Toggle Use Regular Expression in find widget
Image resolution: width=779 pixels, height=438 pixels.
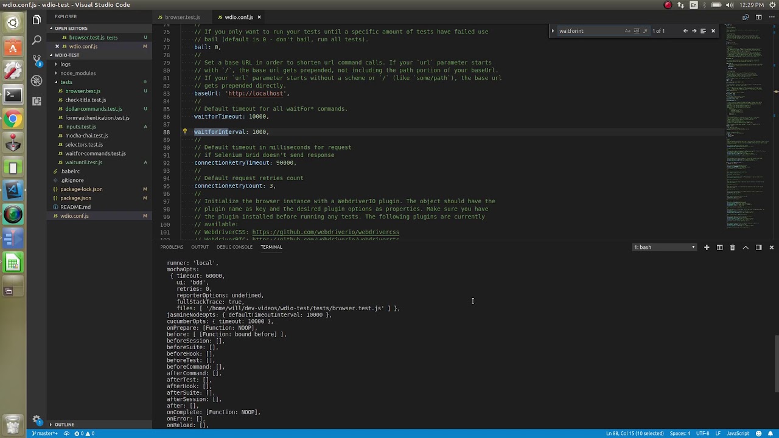(x=645, y=31)
